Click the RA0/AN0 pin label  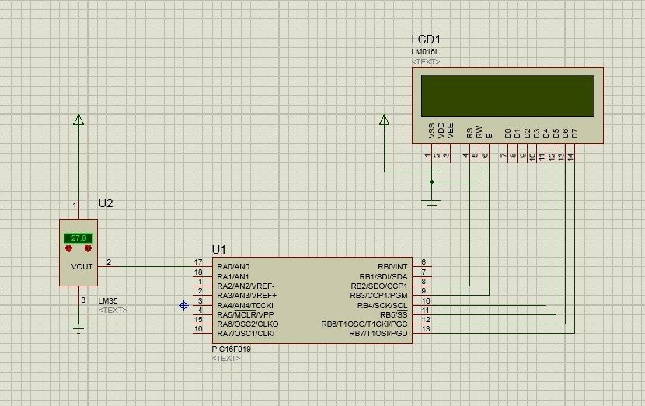[x=233, y=267]
